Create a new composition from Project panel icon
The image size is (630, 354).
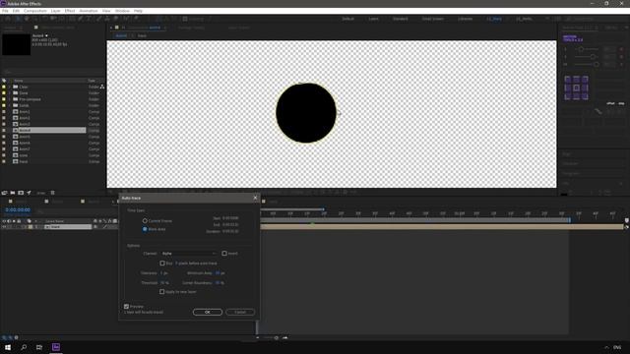[x=21, y=193]
